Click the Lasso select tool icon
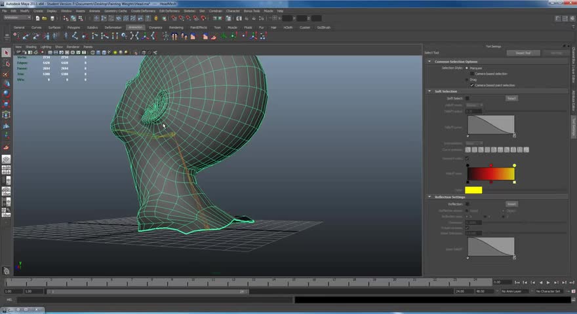 pyautogui.click(x=7, y=63)
